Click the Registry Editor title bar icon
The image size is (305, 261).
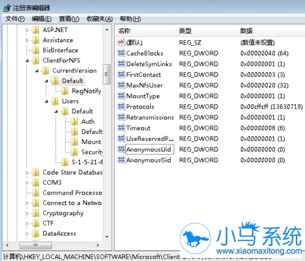[7, 8]
